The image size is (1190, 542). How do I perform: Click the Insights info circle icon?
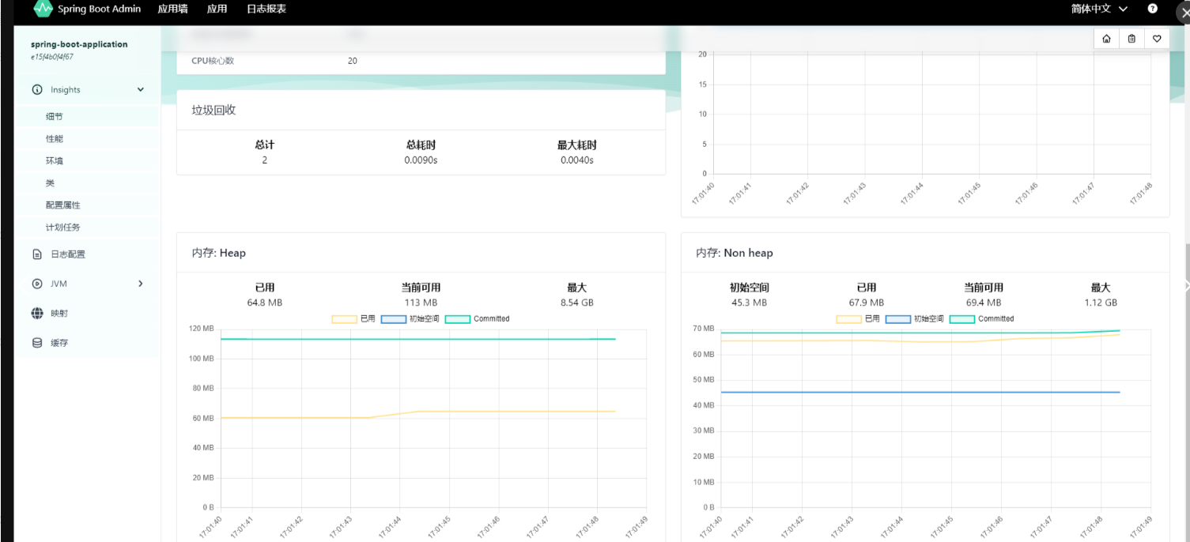click(37, 90)
